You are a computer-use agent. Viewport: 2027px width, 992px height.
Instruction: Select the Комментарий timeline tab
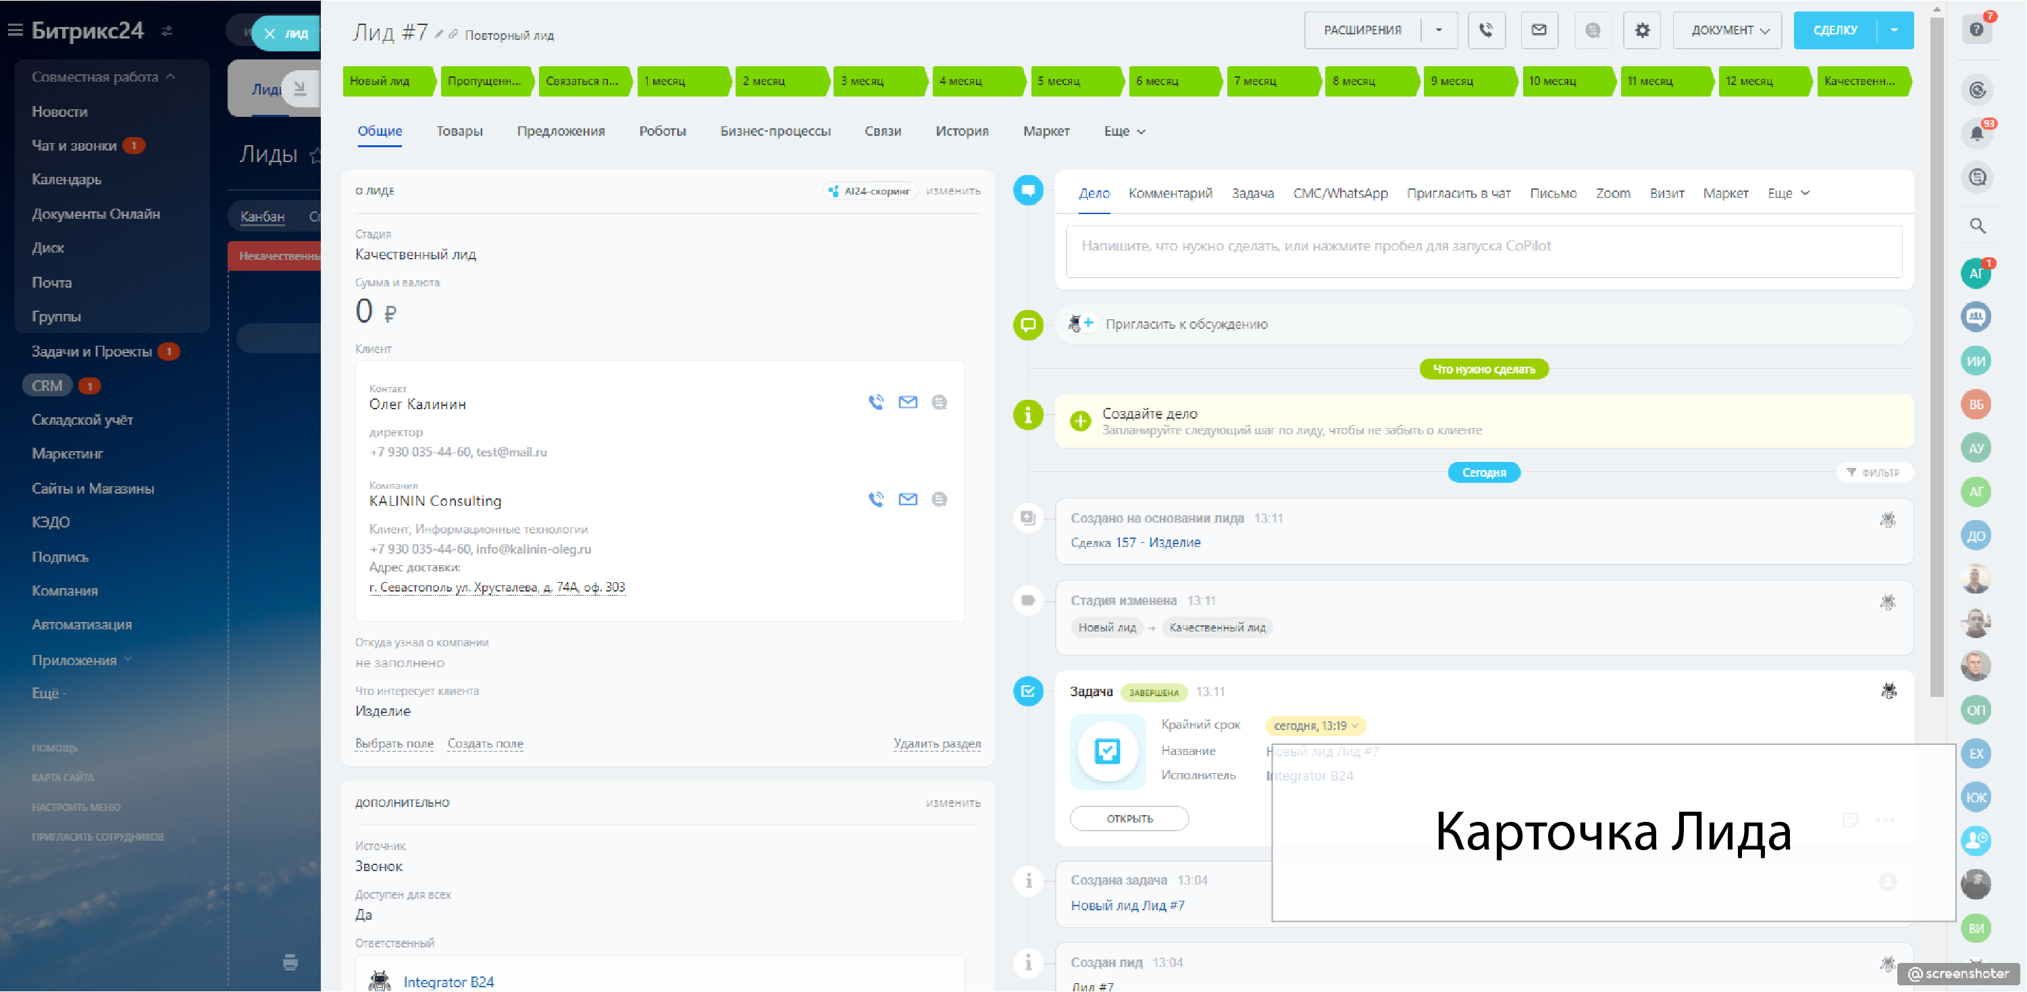[1169, 194]
